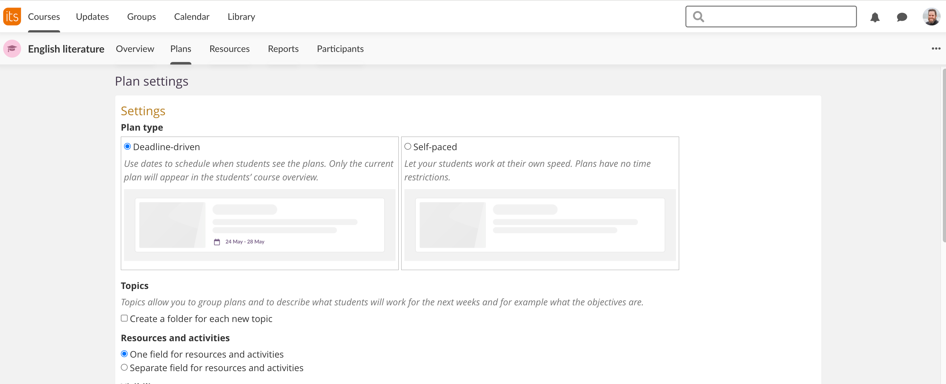The image size is (946, 384).
Task: Open Library in top navigation
Action: pos(241,17)
